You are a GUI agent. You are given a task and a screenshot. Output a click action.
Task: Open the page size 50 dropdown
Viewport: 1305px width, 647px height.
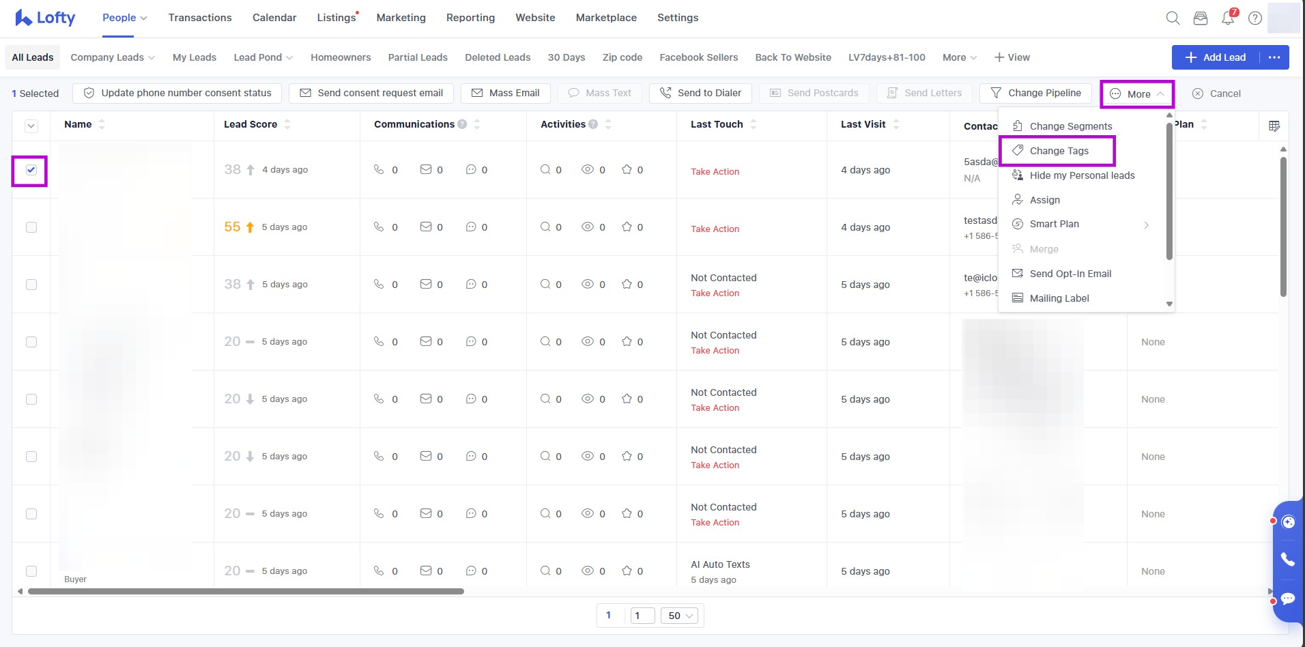pyautogui.click(x=680, y=616)
